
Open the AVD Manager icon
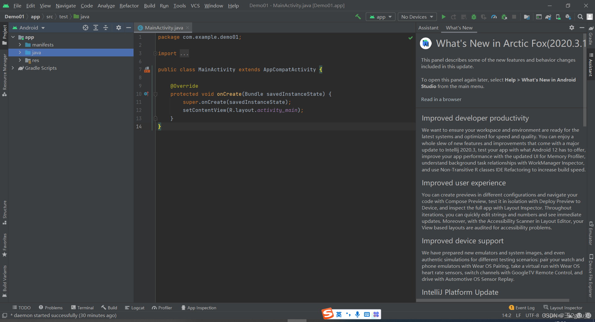(558, 17)
